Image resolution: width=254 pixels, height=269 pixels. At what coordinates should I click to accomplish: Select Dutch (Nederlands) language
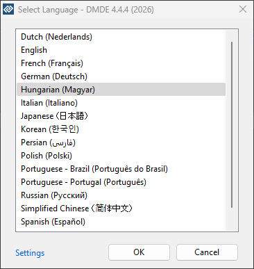click(121, 37)
